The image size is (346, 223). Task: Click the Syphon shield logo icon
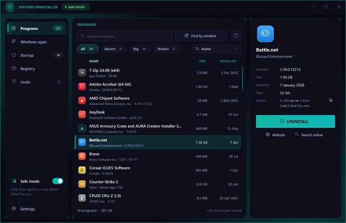(x=10, y=7)
